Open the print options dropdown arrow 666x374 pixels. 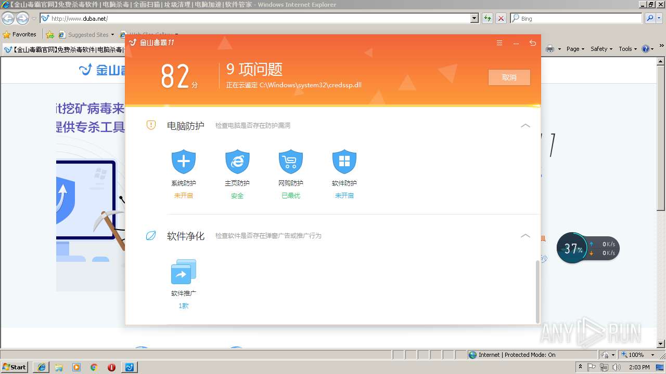coord(559,49)
